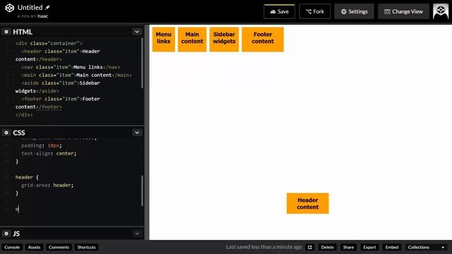Visit author Isaac's profile link

click(x=42, y=16)
